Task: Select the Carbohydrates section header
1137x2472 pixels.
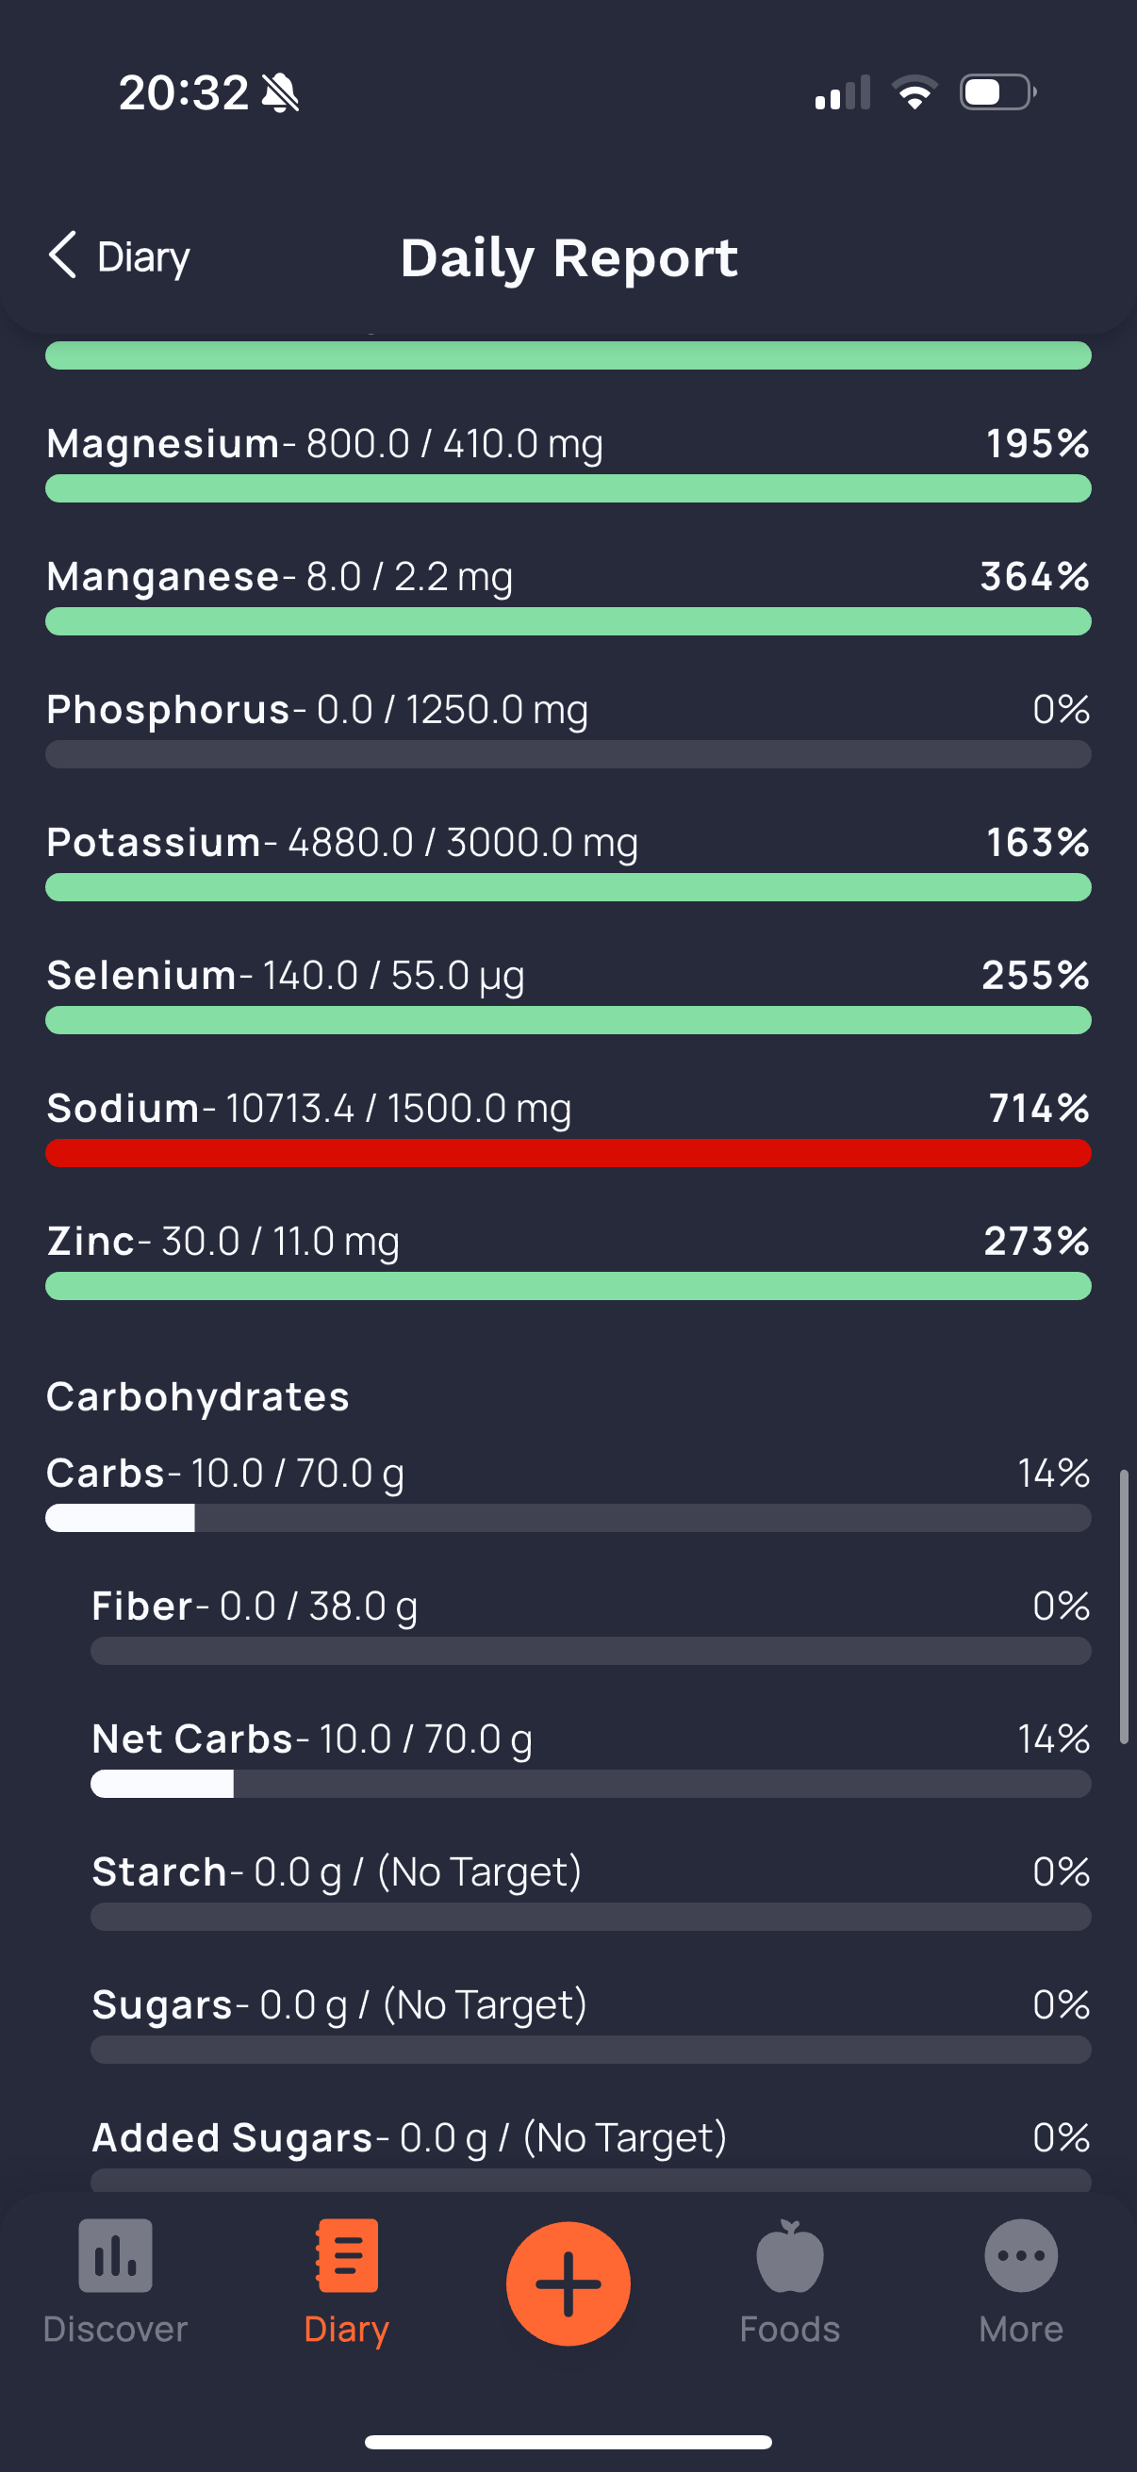Action: pos(198,1396)
